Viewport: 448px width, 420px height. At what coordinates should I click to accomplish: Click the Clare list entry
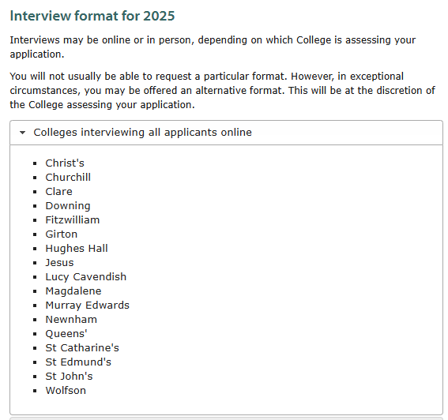(58, 192)
